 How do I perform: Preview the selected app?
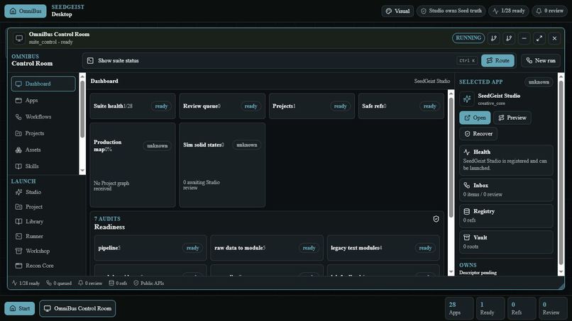[512, 118]
